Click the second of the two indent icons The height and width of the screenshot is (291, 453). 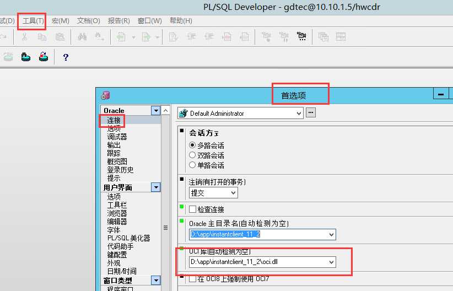209,37
